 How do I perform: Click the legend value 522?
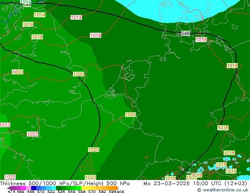coord(51,191)
